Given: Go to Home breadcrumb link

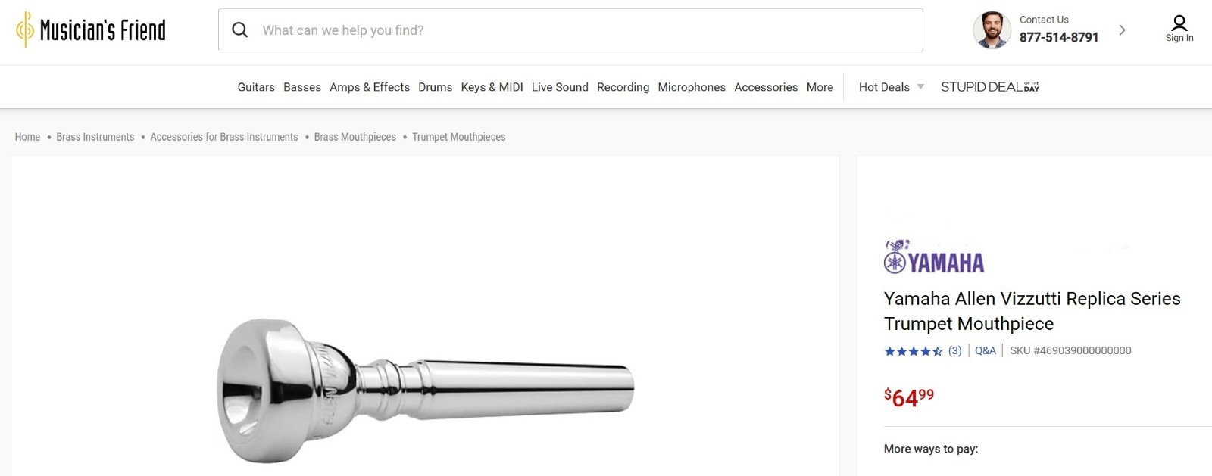Looking at the screenshot, I should tap(27, 137).
